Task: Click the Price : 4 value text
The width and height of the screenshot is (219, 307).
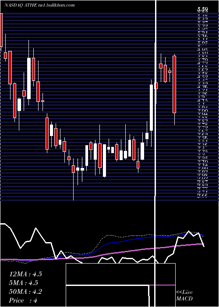Action: pos(23,300)
